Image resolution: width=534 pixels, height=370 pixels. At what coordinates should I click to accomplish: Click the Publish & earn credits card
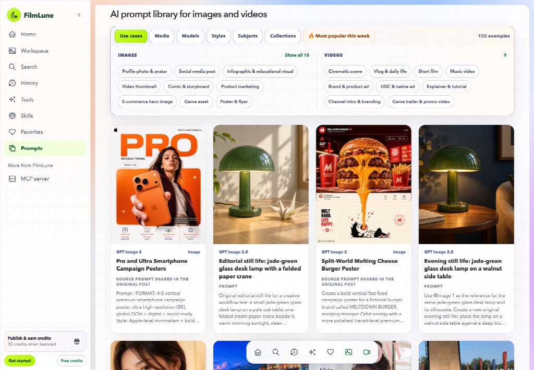click(x=45, y=341)
